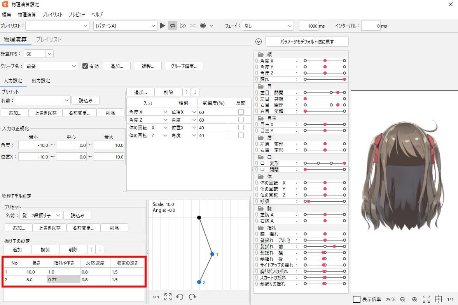Screen dimensions: 458x305
Task: Click 上書き保存 in the input preset section
Action: point(46,113)
